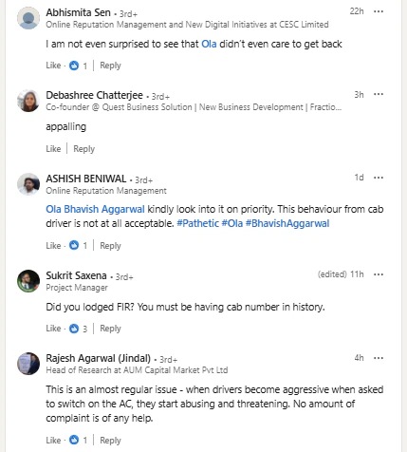Open Abhismita Sen's profile picture
The width and height of the screenshot is (407, 452).
click(x=28, y=18)
